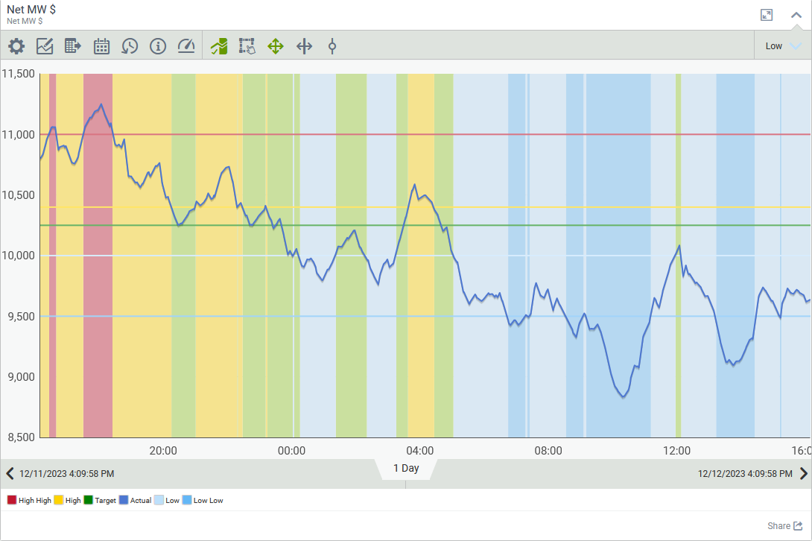Click the chart edit icon
812x541 pixels.
pos(45,46)
